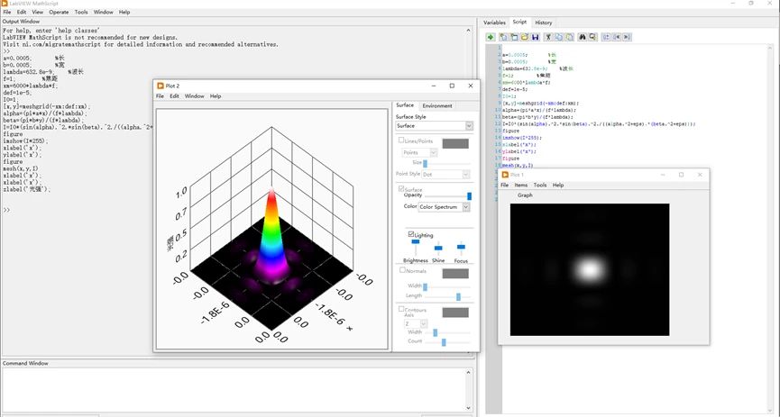
Task: Click the Lines/Points gray color swatch
Action: (x=455, y=143)
